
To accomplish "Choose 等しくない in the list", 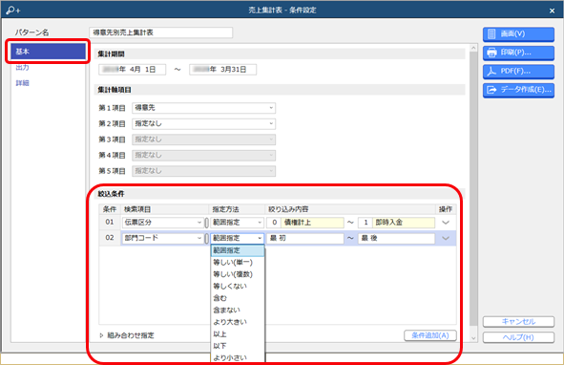I will click(x=238, y=286).
